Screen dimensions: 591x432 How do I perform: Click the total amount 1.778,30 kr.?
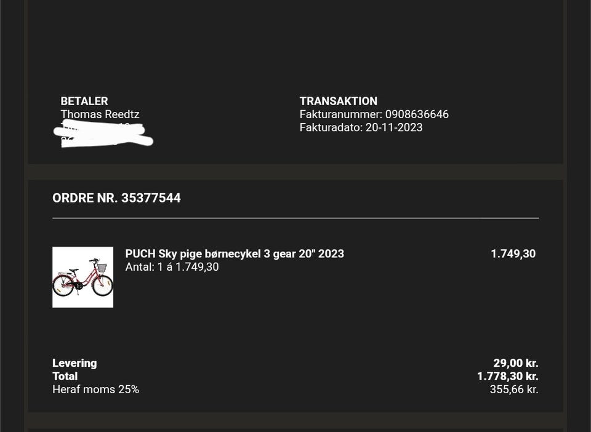coord(507,376)
